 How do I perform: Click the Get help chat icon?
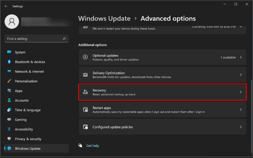tap(80, 145)
